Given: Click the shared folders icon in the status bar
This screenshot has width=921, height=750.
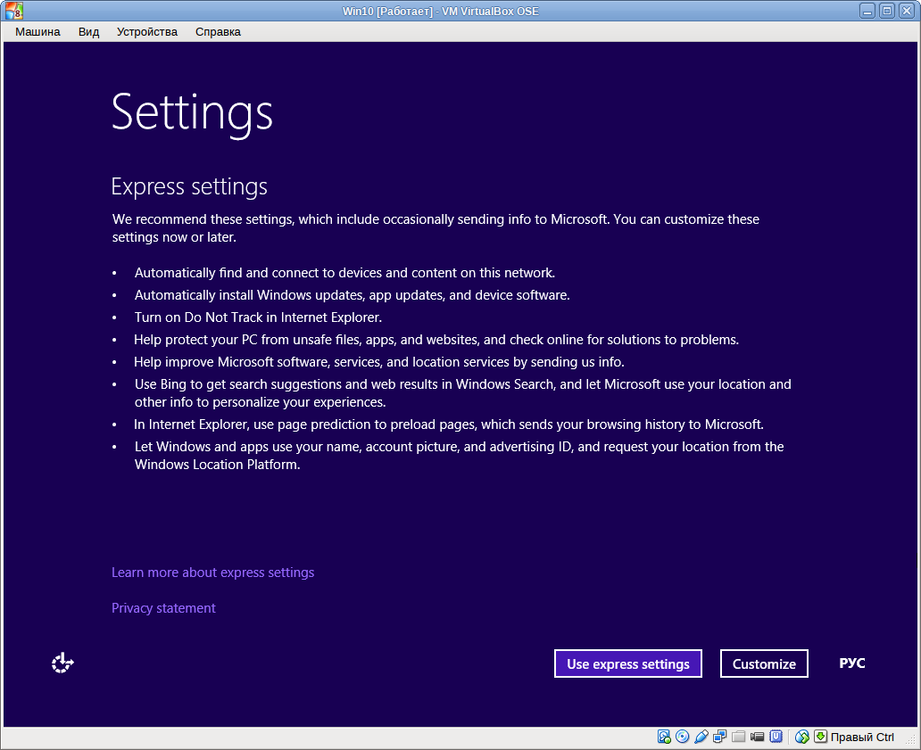Looking at the screenshot, I should click(738, 737).
